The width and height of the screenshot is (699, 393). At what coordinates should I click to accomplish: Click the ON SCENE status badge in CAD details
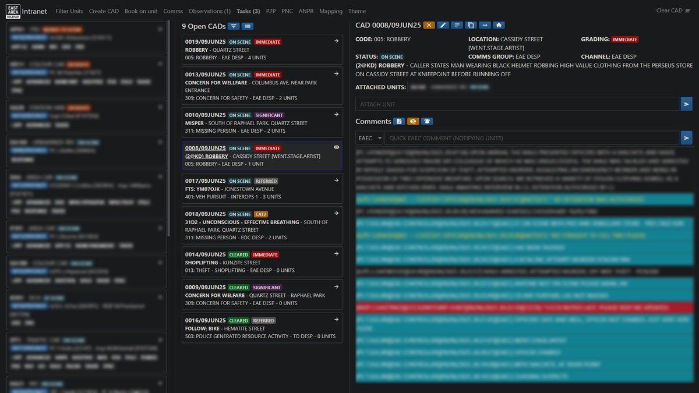coord(392,57)
